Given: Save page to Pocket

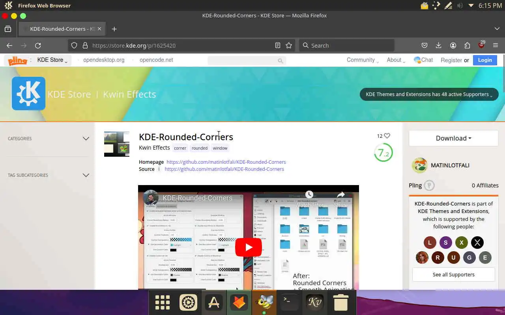Looking at the screenshot, I should [x=425, y=45].
